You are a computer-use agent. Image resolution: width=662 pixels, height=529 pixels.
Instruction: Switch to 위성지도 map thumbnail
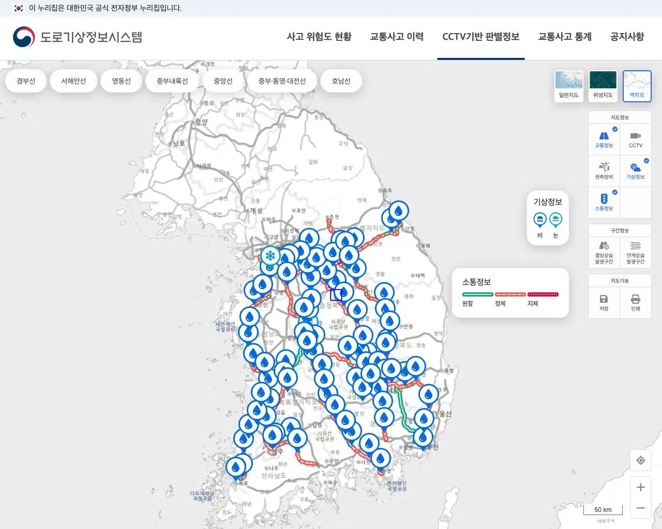603,86
